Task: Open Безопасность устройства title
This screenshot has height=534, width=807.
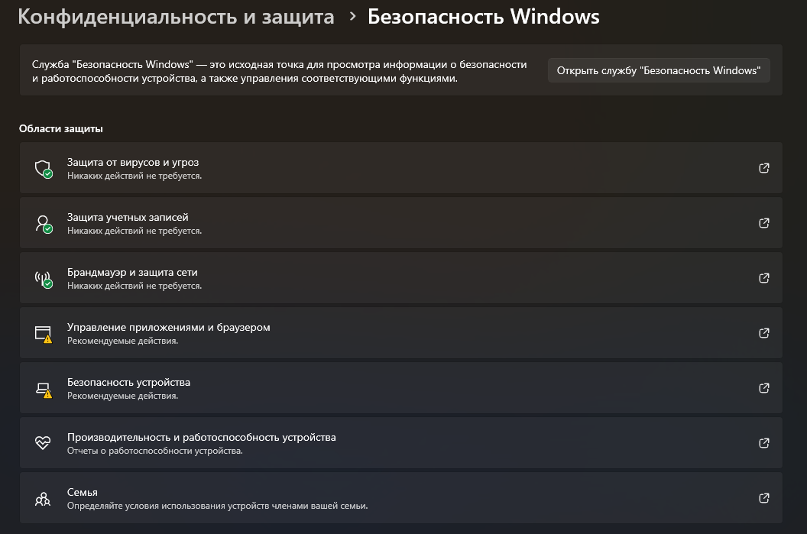Action: click(x=128, y=382)
